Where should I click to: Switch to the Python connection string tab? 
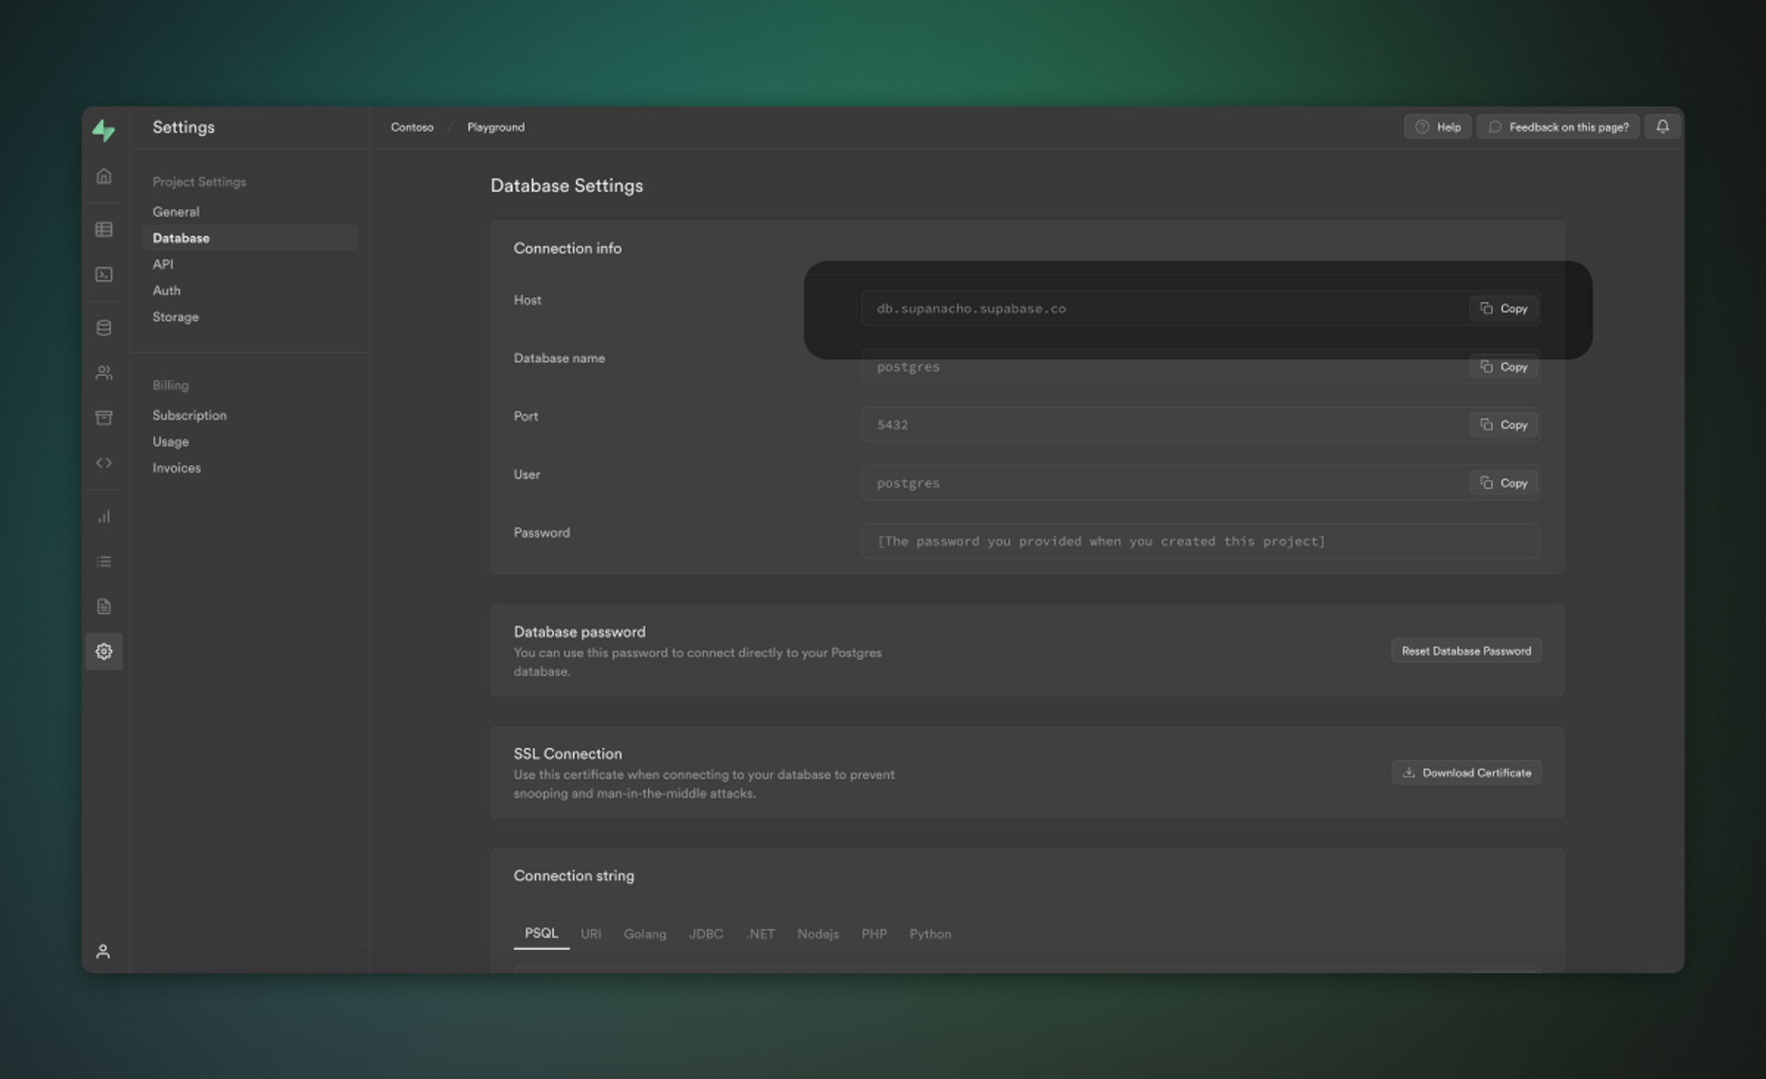(930, 933)
